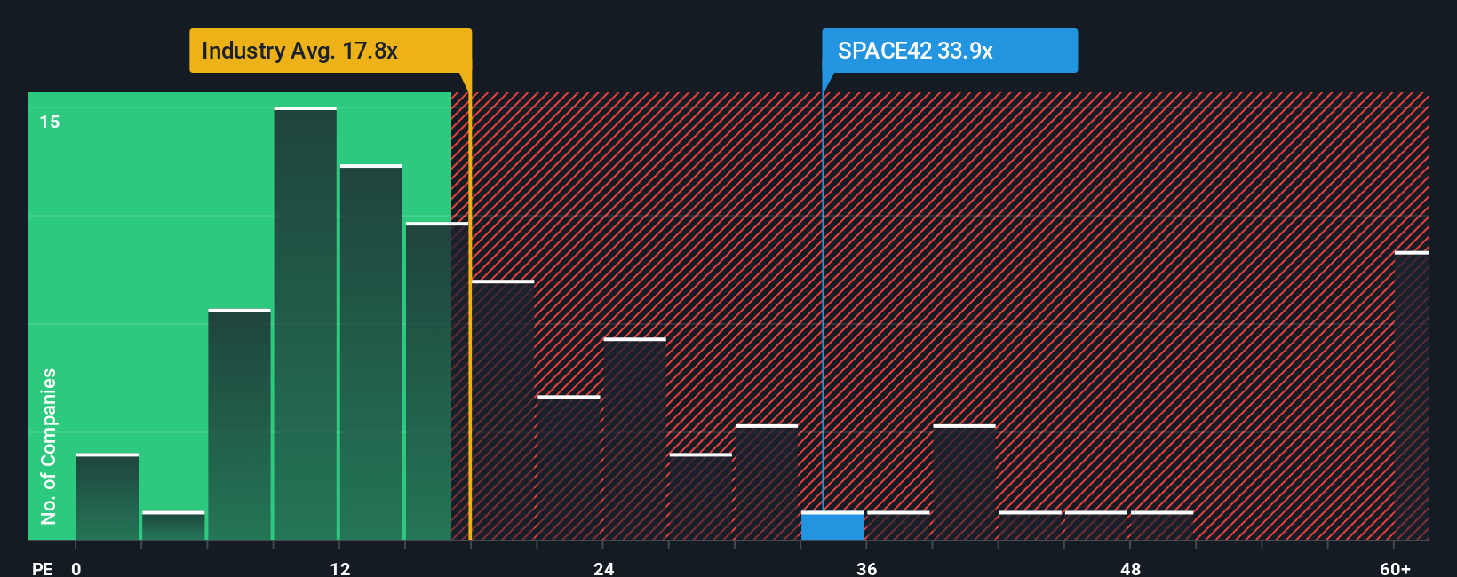Screen dimensions: 1457x577
Task: Click the PE axis label
Action: (42, 569)
